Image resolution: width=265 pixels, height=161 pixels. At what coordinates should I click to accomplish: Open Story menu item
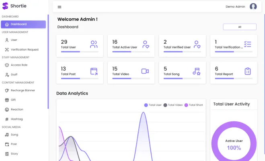(23, 154)
